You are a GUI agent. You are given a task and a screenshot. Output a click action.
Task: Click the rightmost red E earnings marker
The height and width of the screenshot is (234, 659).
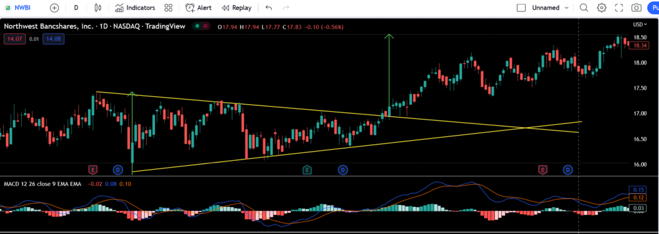coord(543,170)
